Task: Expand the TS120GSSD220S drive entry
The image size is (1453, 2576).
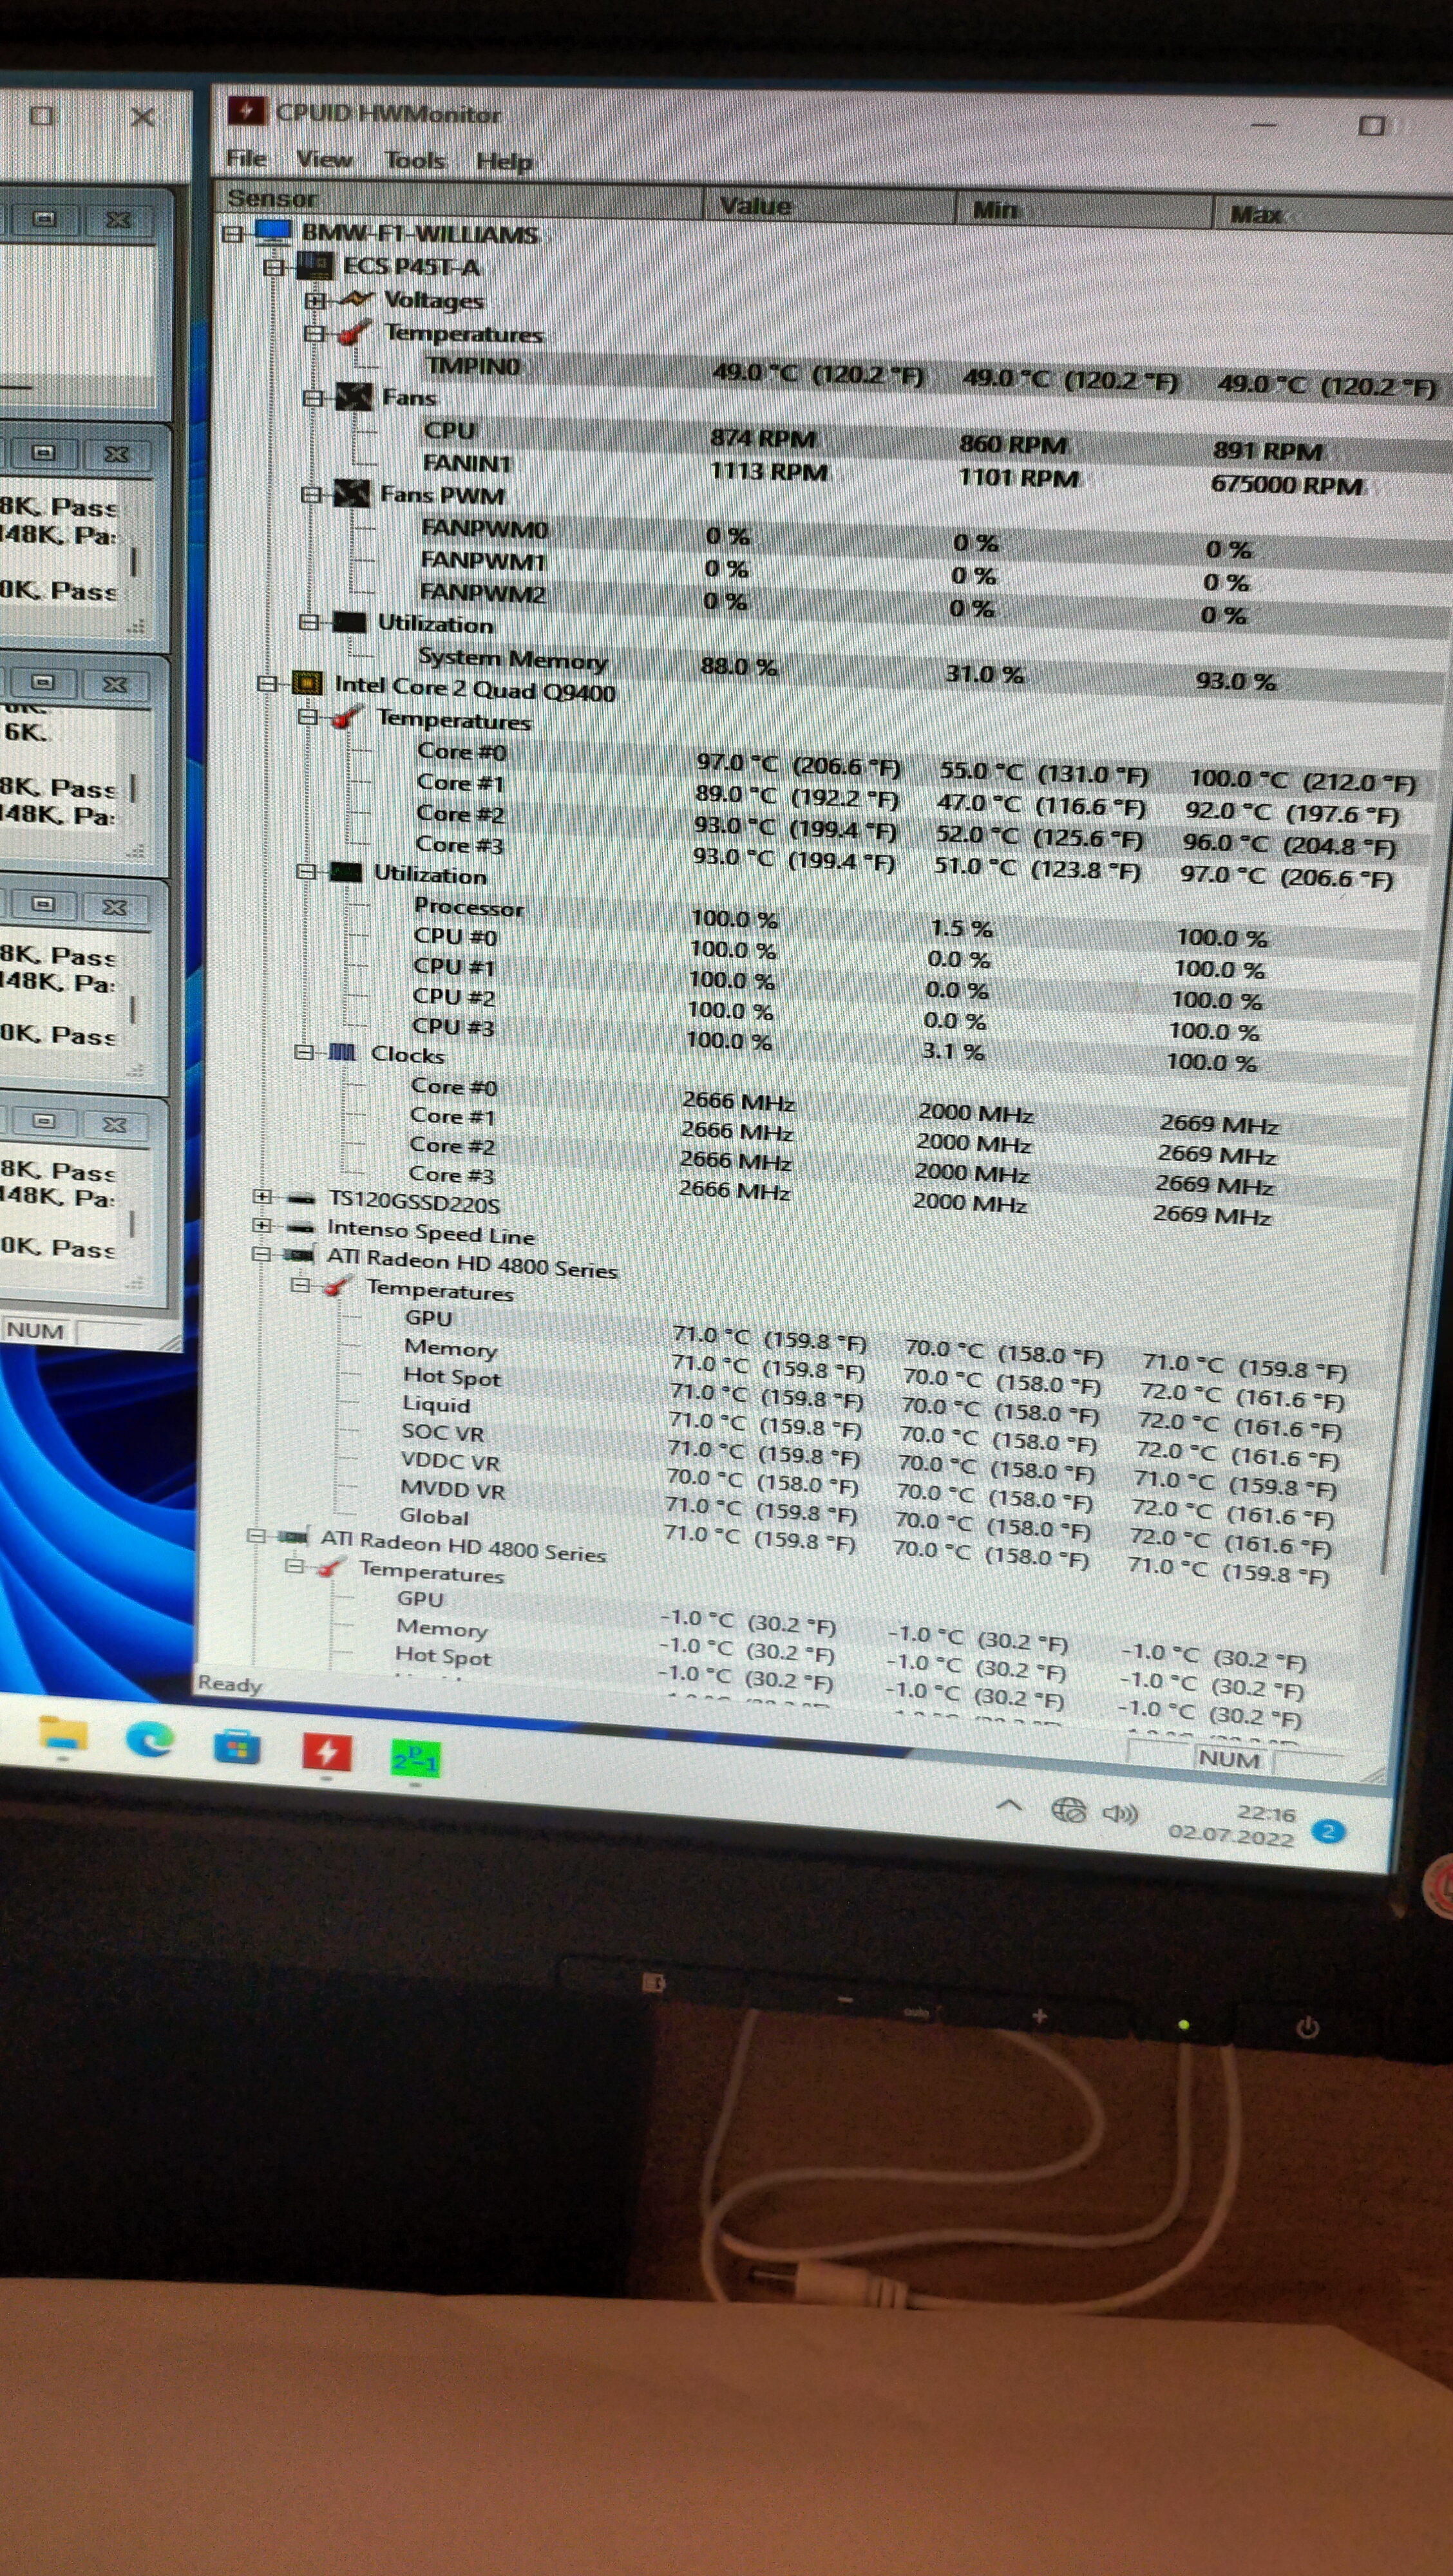Action: (262, 1197)
